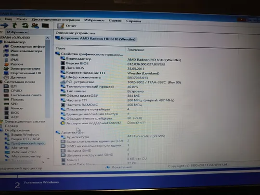This screenshot has width=260, height=195.
Task: Select Память tree item
Action: pyautogui.click(x=14, y=100)
